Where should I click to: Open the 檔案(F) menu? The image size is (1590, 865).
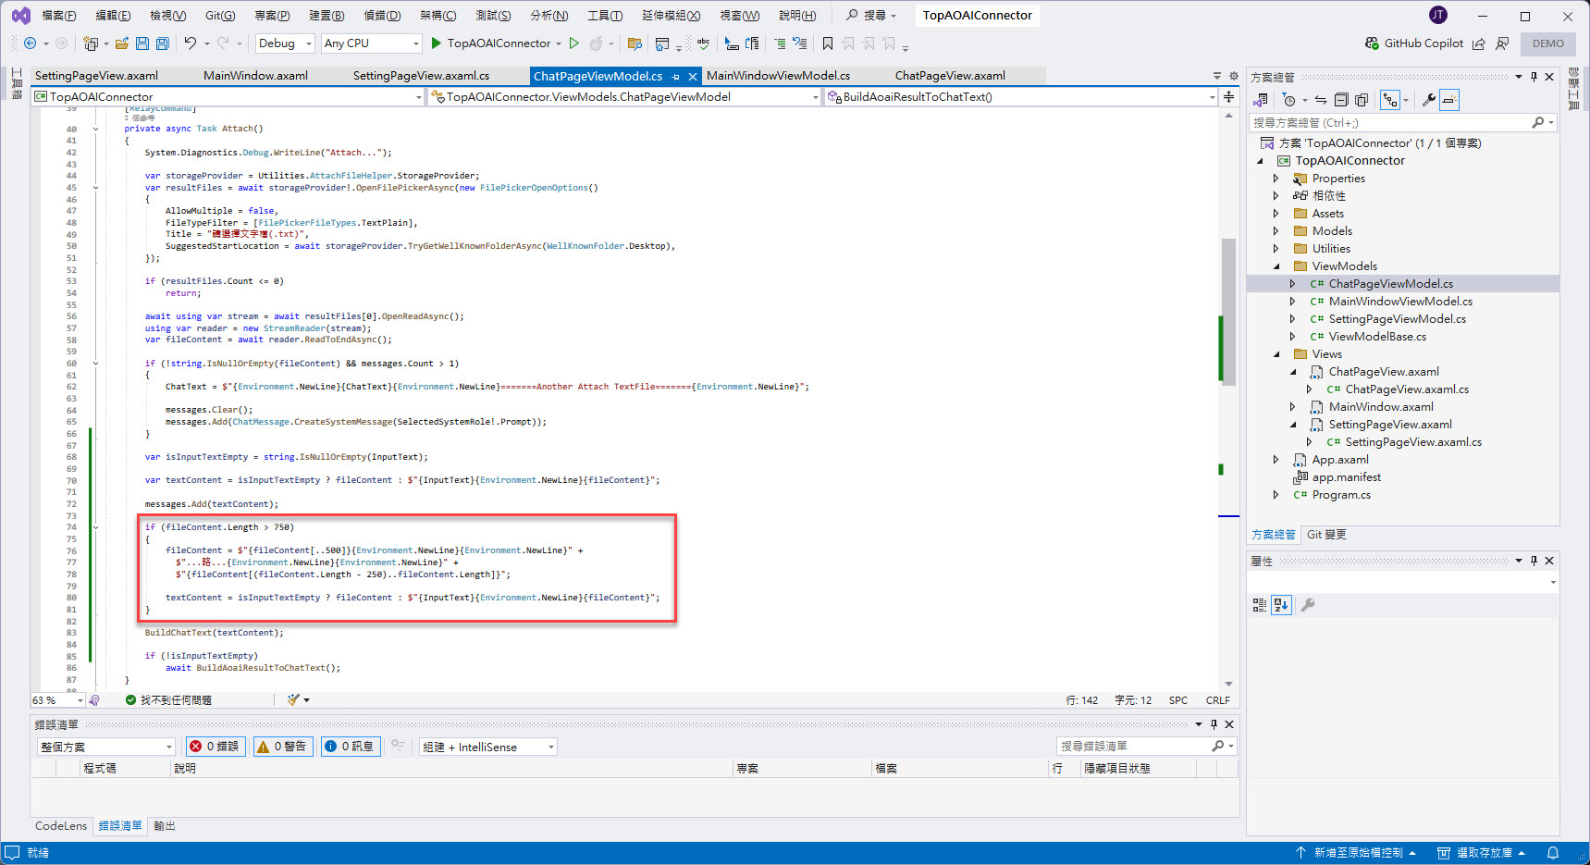[x=59, y=16]
